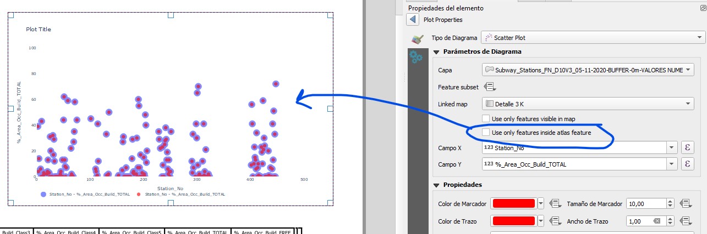Pick Color de Marcador red swatch
This screenshot has height=234, width=707.
(x=514, y=203)
